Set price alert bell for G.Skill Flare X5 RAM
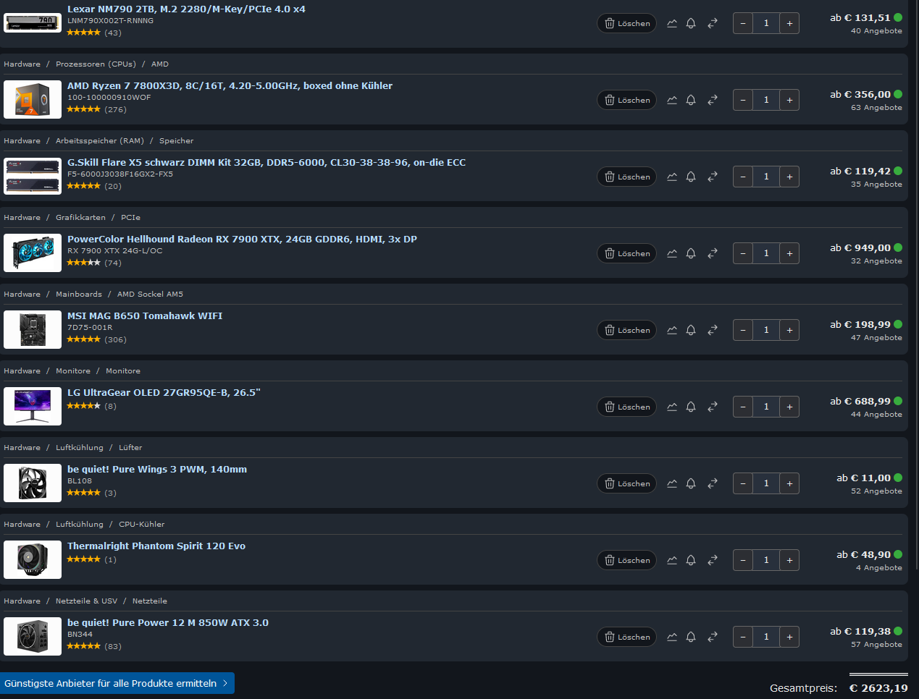This screenshot has height=699, width=919. 691,177
